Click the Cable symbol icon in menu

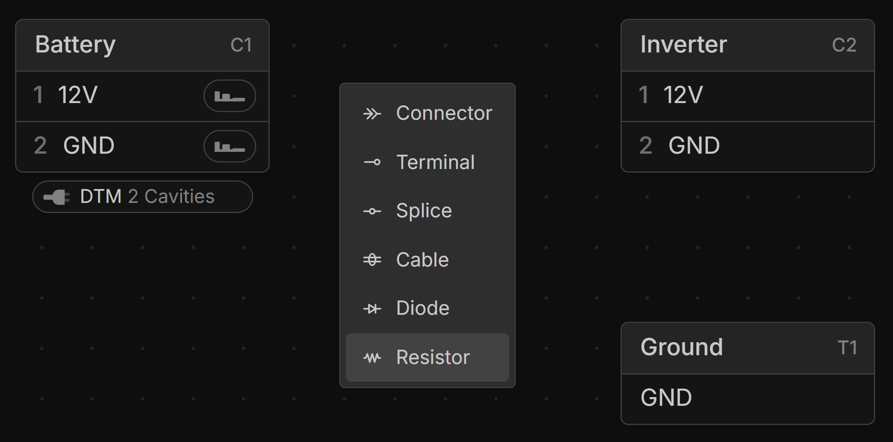coord(372,260)
